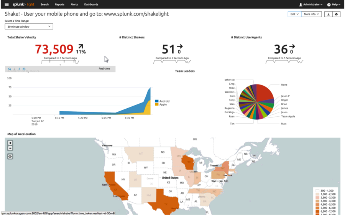Image resolution: width=345 pixels, height=215 pixels.
Task: Open the Administrator account menu
Action: 310,4
